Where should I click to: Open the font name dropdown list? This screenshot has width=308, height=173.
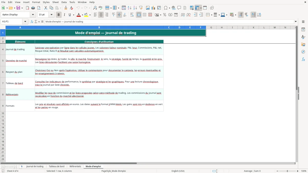[33, 15]
